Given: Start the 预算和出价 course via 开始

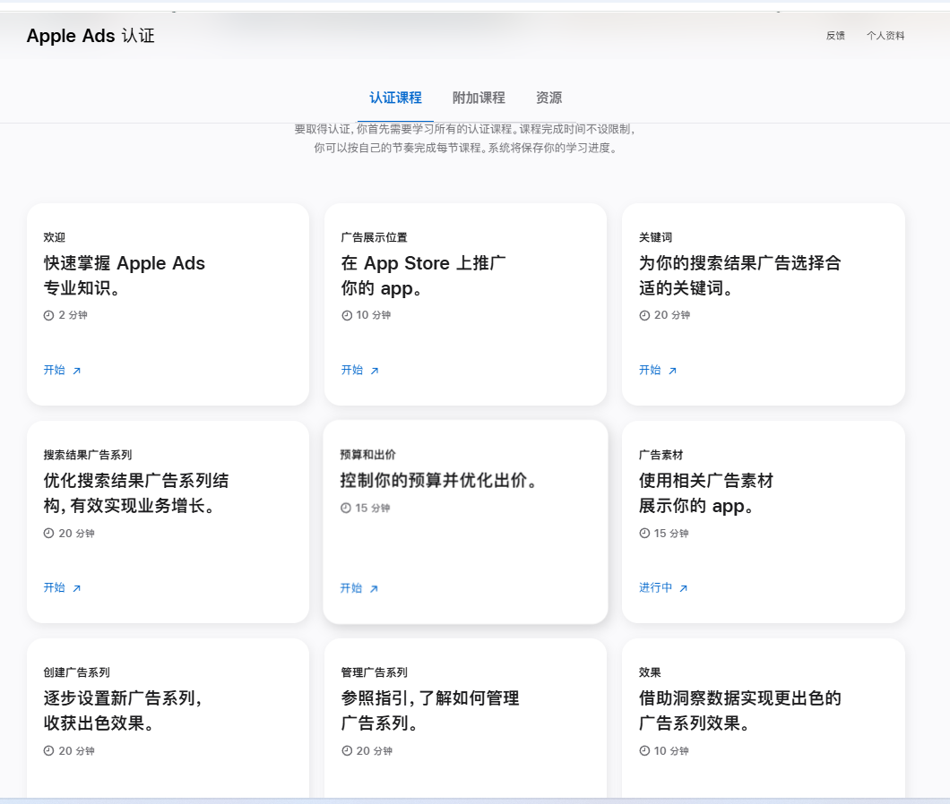Looking at the screenshot, I should click(x=350, y=588).
